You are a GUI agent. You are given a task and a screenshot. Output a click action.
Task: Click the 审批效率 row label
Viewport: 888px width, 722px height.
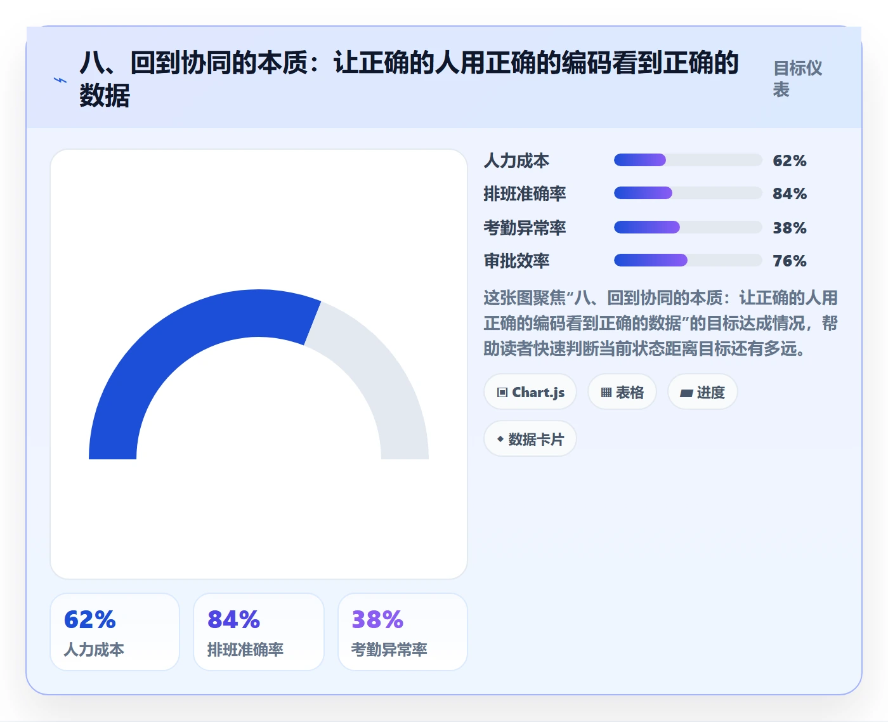pyautogui.click(x=516, y=261)
